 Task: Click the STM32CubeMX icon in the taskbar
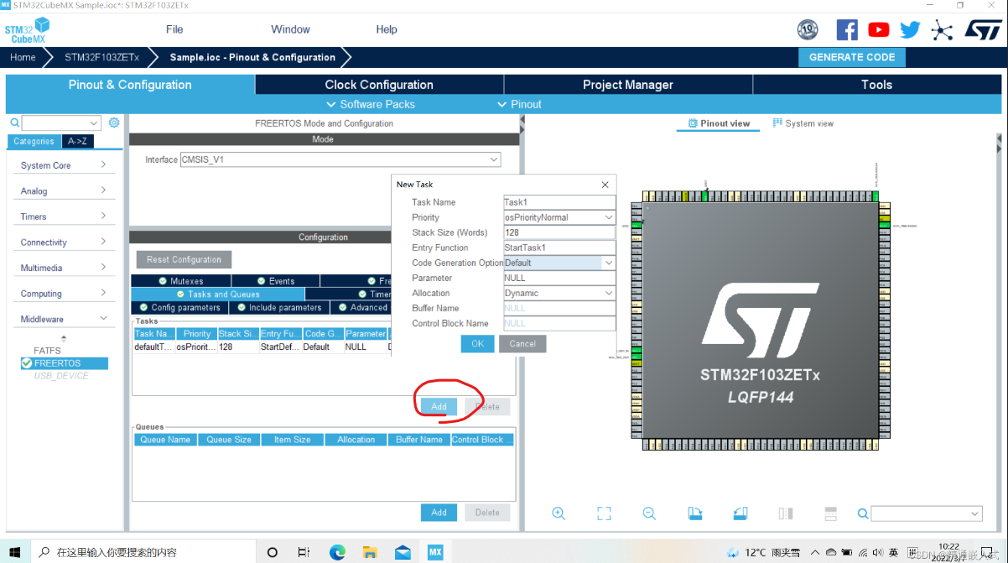coord(435,552)
